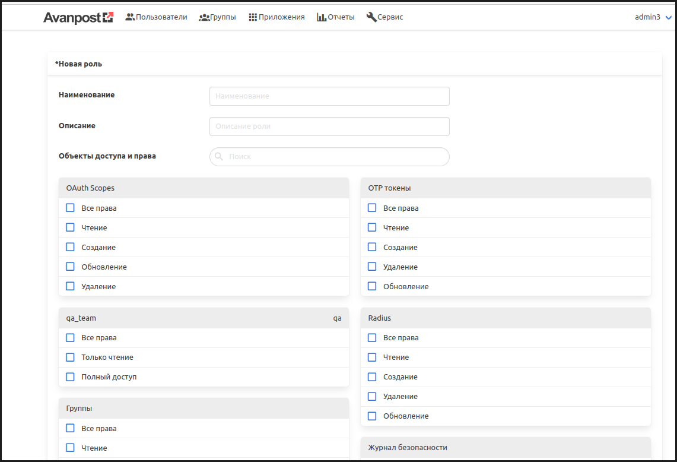
Task: Click the Наименование input field
Action: (x=329, y=96)
